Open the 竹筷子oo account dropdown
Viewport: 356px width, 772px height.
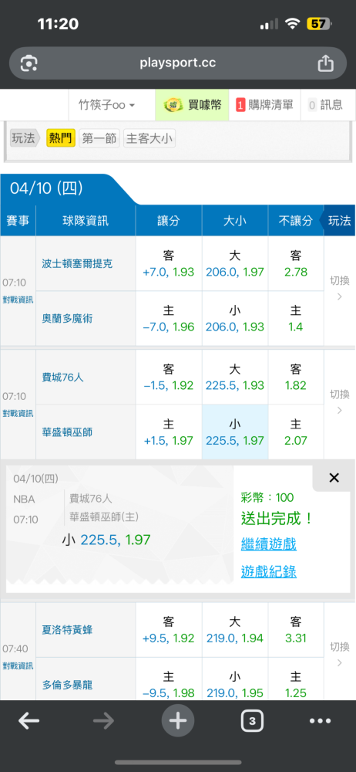point(106,105)
